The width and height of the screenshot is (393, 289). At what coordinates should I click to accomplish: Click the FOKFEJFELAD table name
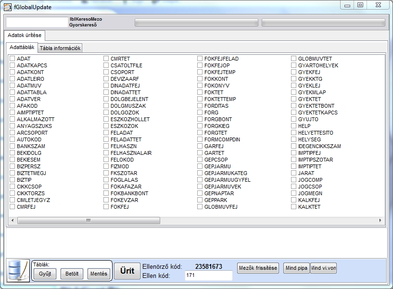(221, 59)
